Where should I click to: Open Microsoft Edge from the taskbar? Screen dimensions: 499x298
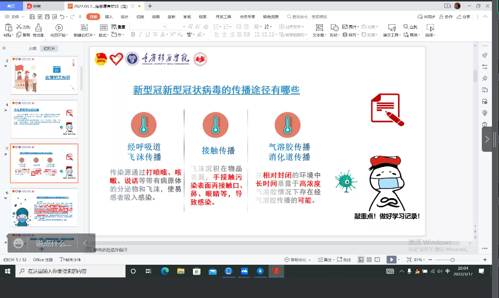164,271
